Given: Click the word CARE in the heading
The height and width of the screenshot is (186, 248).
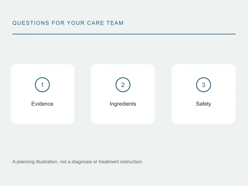Looking at the screenshot, I should click(95, 23).
